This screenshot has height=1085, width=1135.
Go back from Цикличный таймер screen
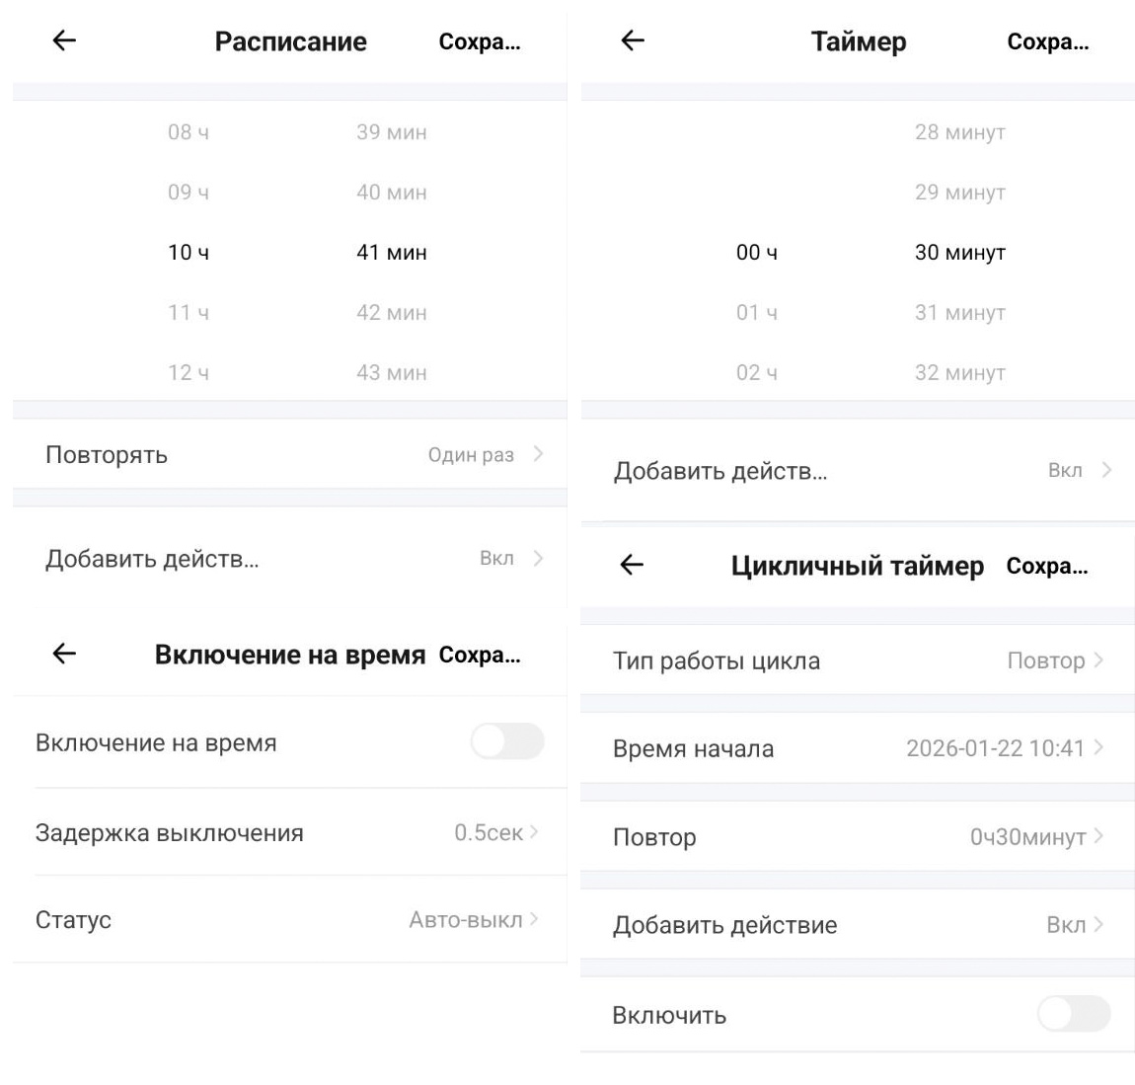(x=632, y=565)
